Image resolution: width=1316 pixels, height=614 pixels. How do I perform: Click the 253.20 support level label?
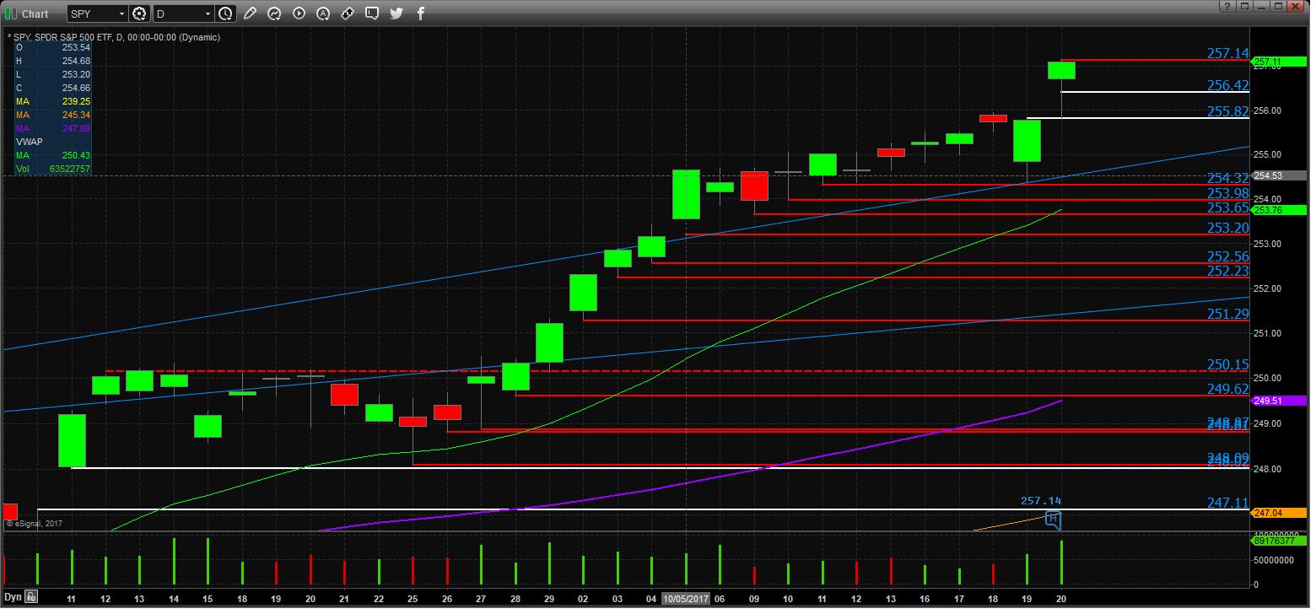pyautogui.click(x=1227, y=228)
